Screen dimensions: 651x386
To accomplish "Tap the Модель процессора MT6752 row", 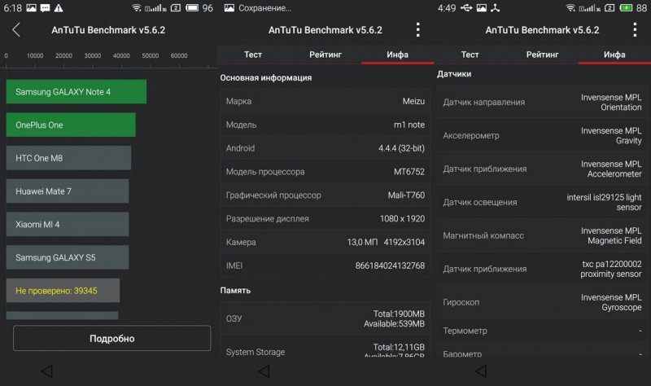I will (325, 172).
